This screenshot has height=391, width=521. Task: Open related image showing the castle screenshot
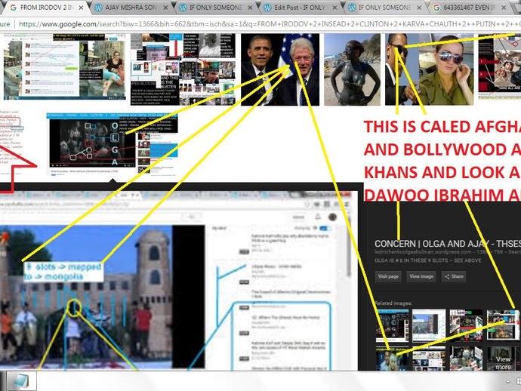pyautogui.click(x=429, y=325)
